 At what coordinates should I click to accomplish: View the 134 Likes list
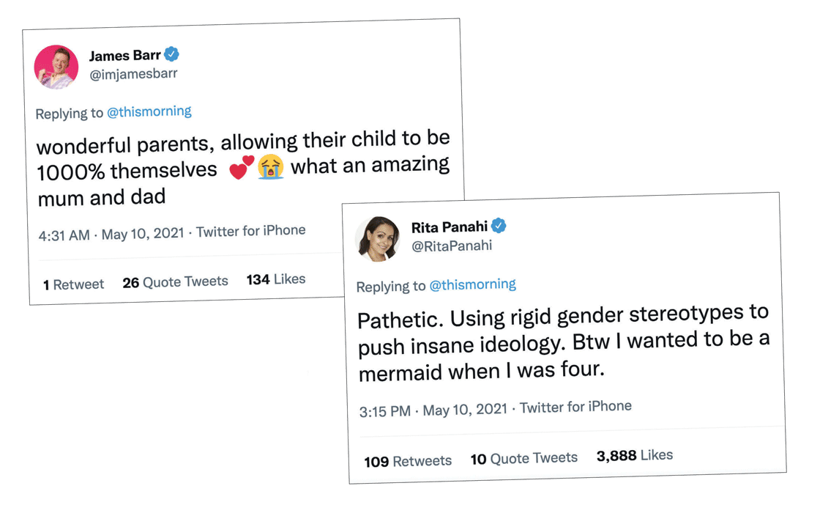276,279
